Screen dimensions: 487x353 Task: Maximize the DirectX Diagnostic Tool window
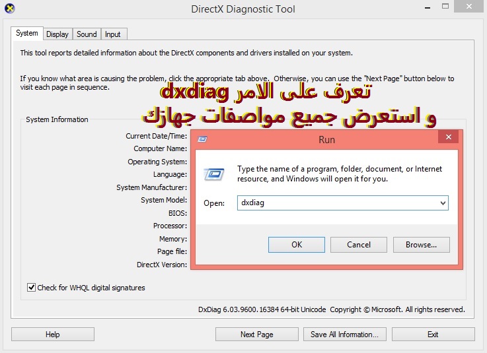coord(445,6)
